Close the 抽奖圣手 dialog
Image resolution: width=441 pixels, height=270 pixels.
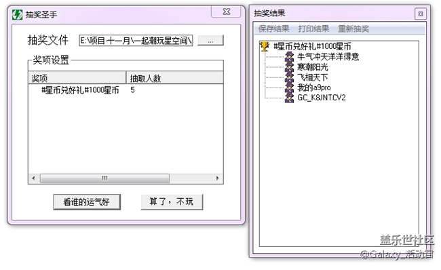[x=227, y=12]
